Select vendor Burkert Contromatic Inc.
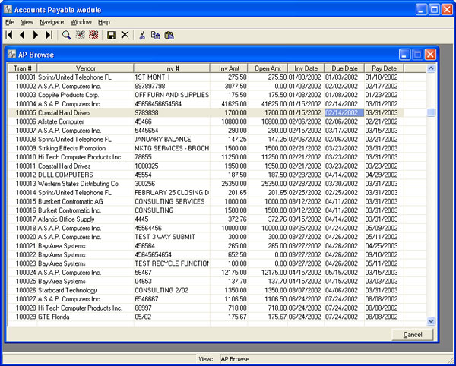The image size is (456, 366). coord(69,210)
